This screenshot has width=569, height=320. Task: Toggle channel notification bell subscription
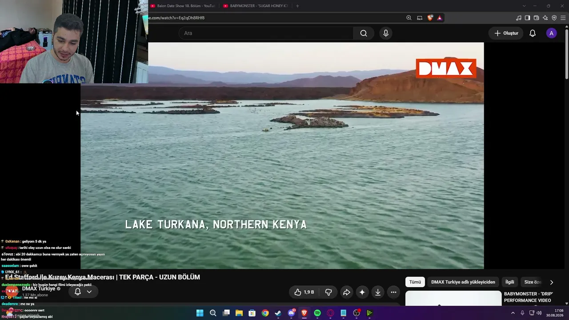click(x=77, y=292)
